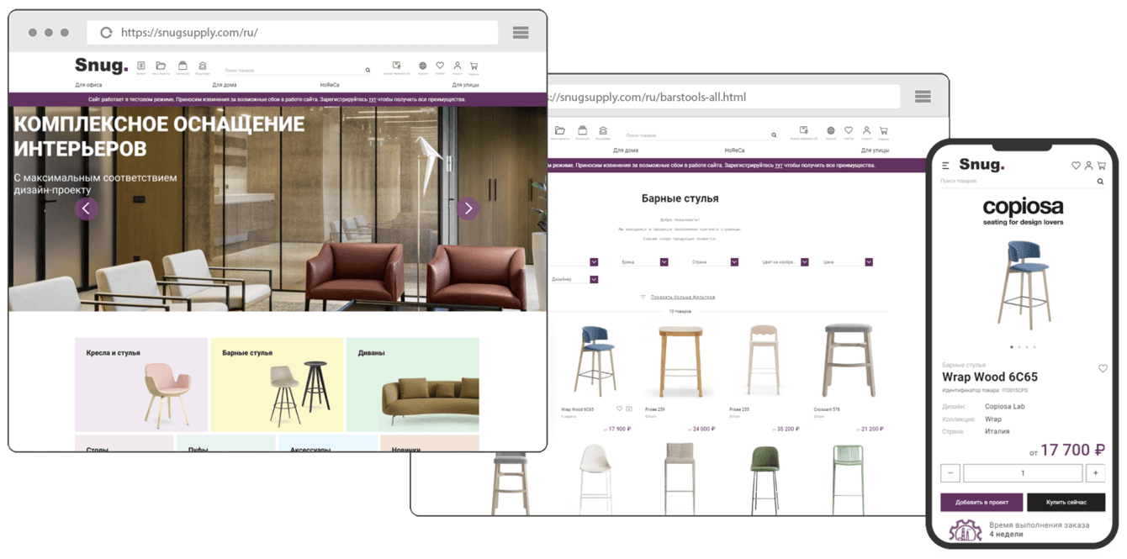The height and width of the screenshot is (559, 1127).
Task: Go to the next hero banner slide
Action: click(468, 208)
